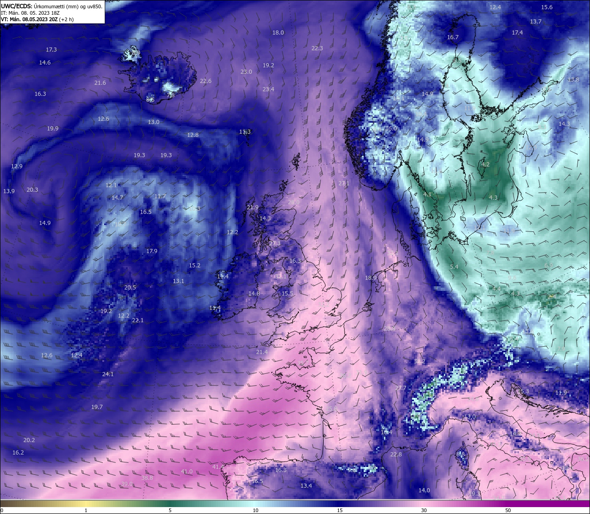This screenshot has height=514, width=590.
Task: Click the 50 tick on the color scale
Action: pos(508,510)
